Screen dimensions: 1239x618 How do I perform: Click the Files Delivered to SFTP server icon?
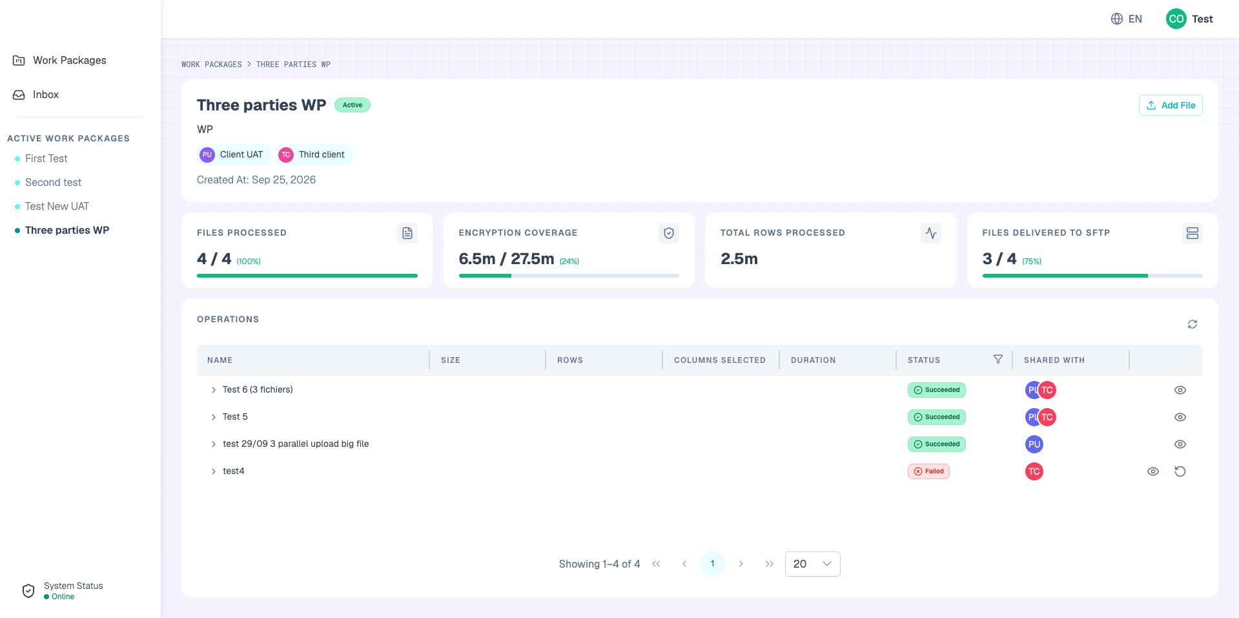[1193, 233]
